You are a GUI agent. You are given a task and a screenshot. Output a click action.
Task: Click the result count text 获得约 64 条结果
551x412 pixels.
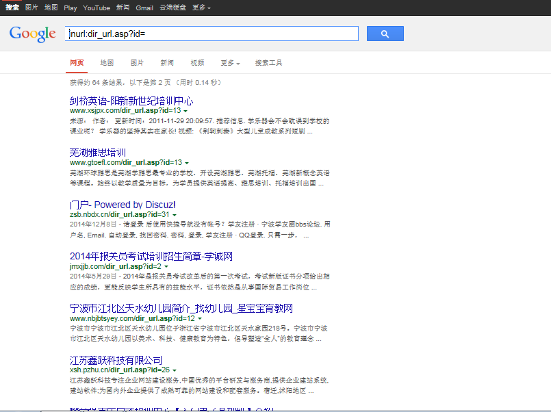coord(96,83)
